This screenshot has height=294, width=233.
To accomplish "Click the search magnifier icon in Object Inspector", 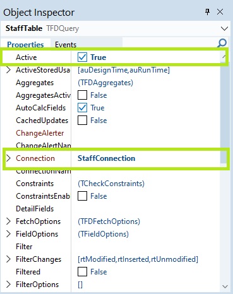I will (x=222, y=43).
